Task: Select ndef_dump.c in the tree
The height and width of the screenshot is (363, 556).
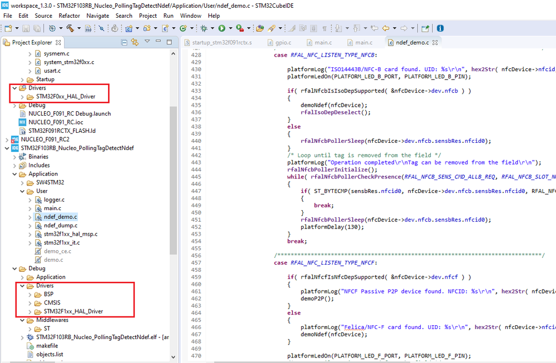Action: point(61,226)
